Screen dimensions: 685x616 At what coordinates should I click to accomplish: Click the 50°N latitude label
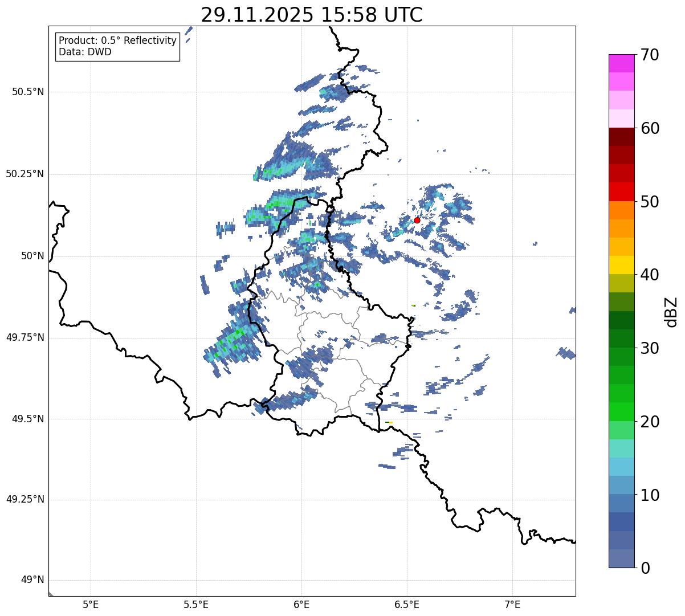(32, 256)
